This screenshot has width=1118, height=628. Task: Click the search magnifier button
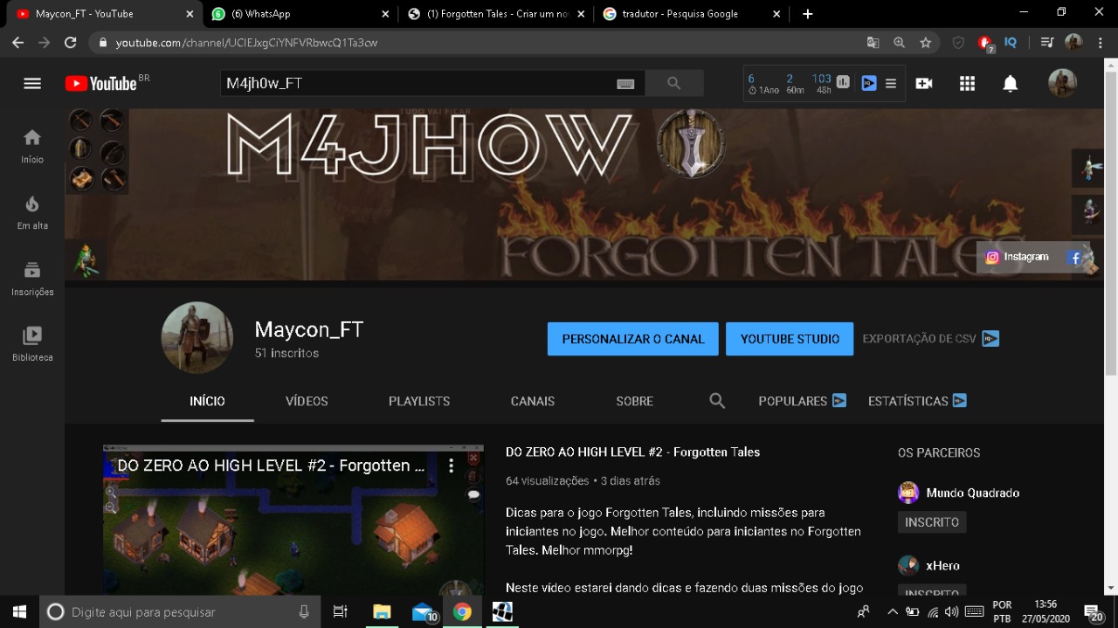click(673, 83)
